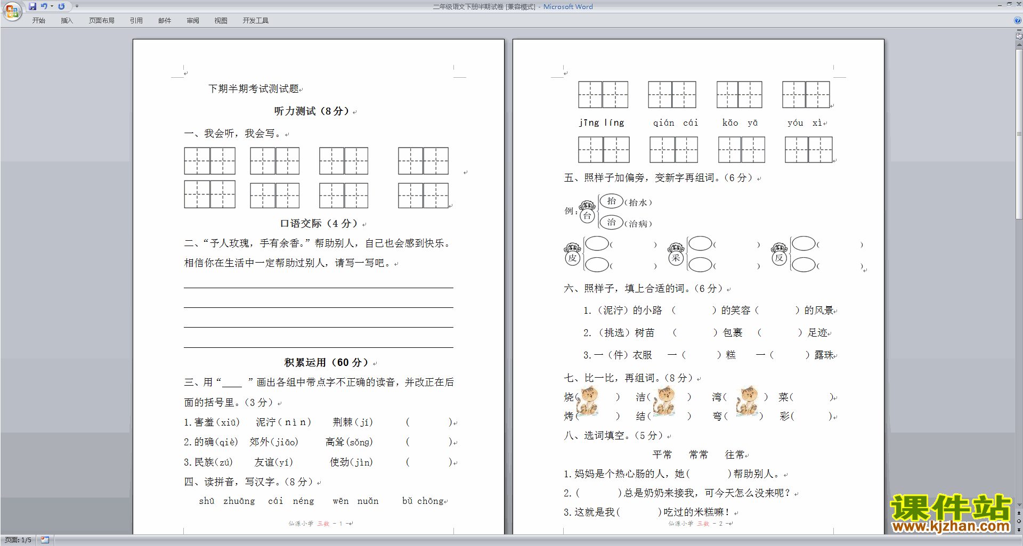1023x546 pixels.
Task: Click the word 害羞(xiū) in question three
Action: click(x=217, y=422)
